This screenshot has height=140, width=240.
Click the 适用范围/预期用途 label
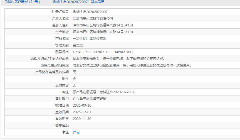pos(55,65)
